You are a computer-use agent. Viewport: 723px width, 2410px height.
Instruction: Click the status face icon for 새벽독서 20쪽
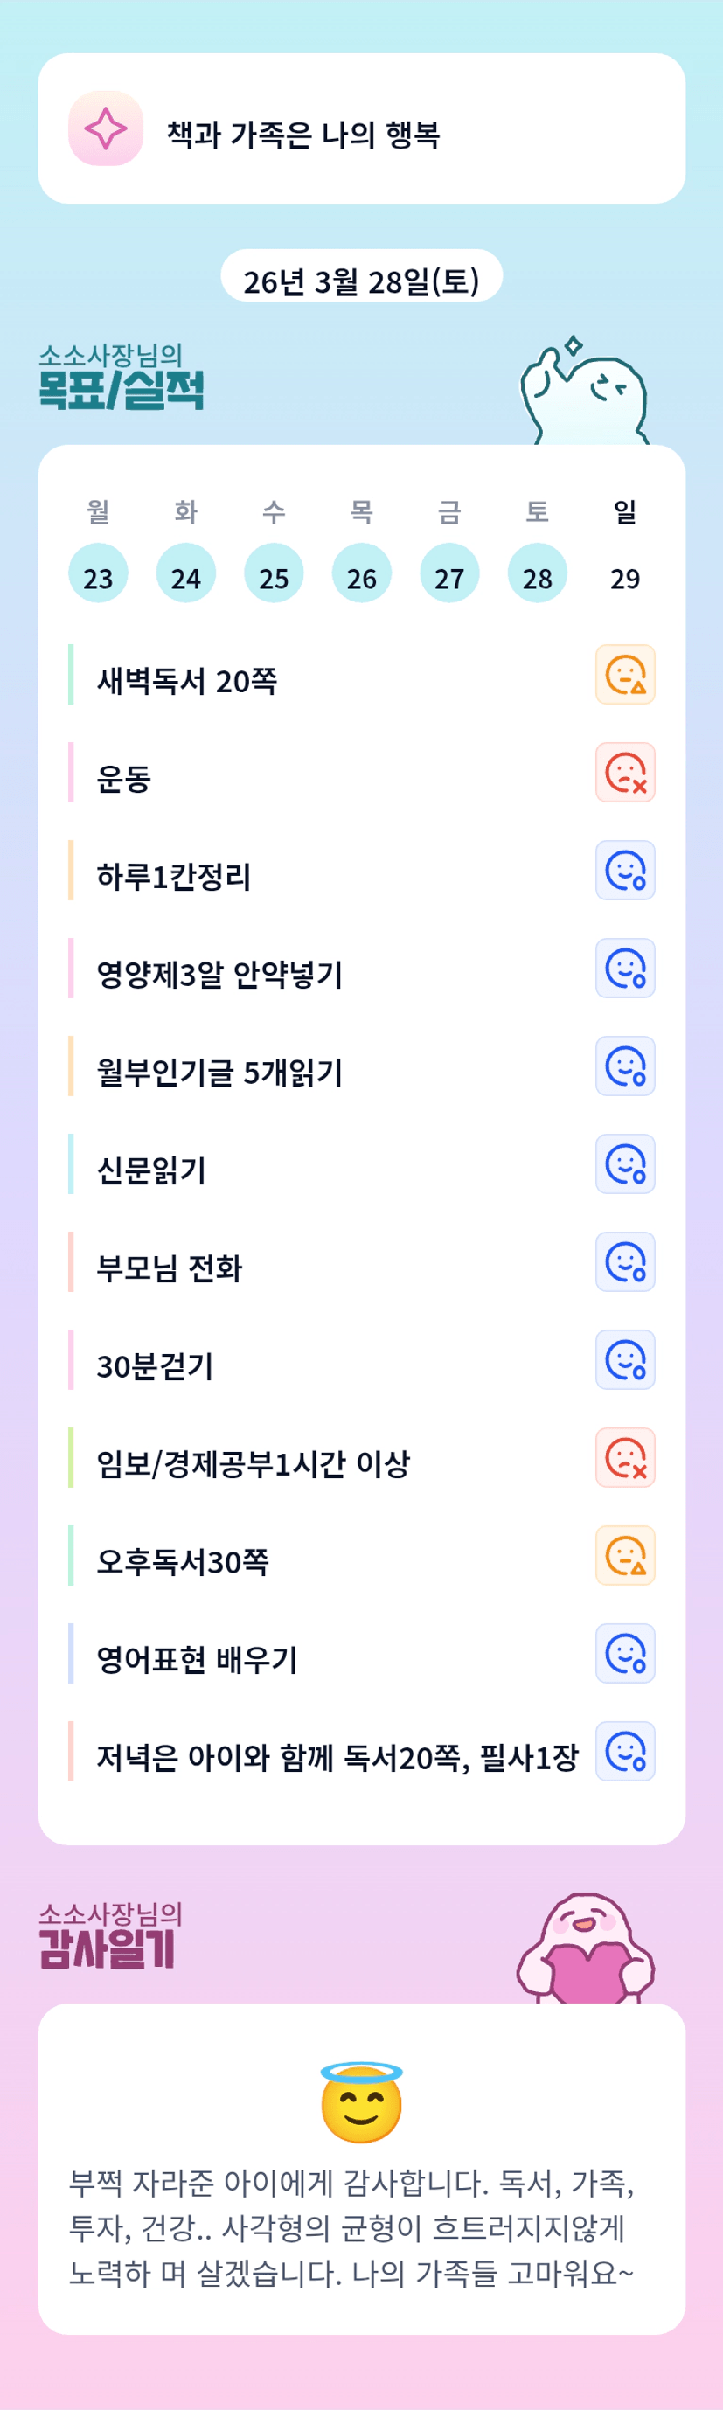[x=625, y=675]
